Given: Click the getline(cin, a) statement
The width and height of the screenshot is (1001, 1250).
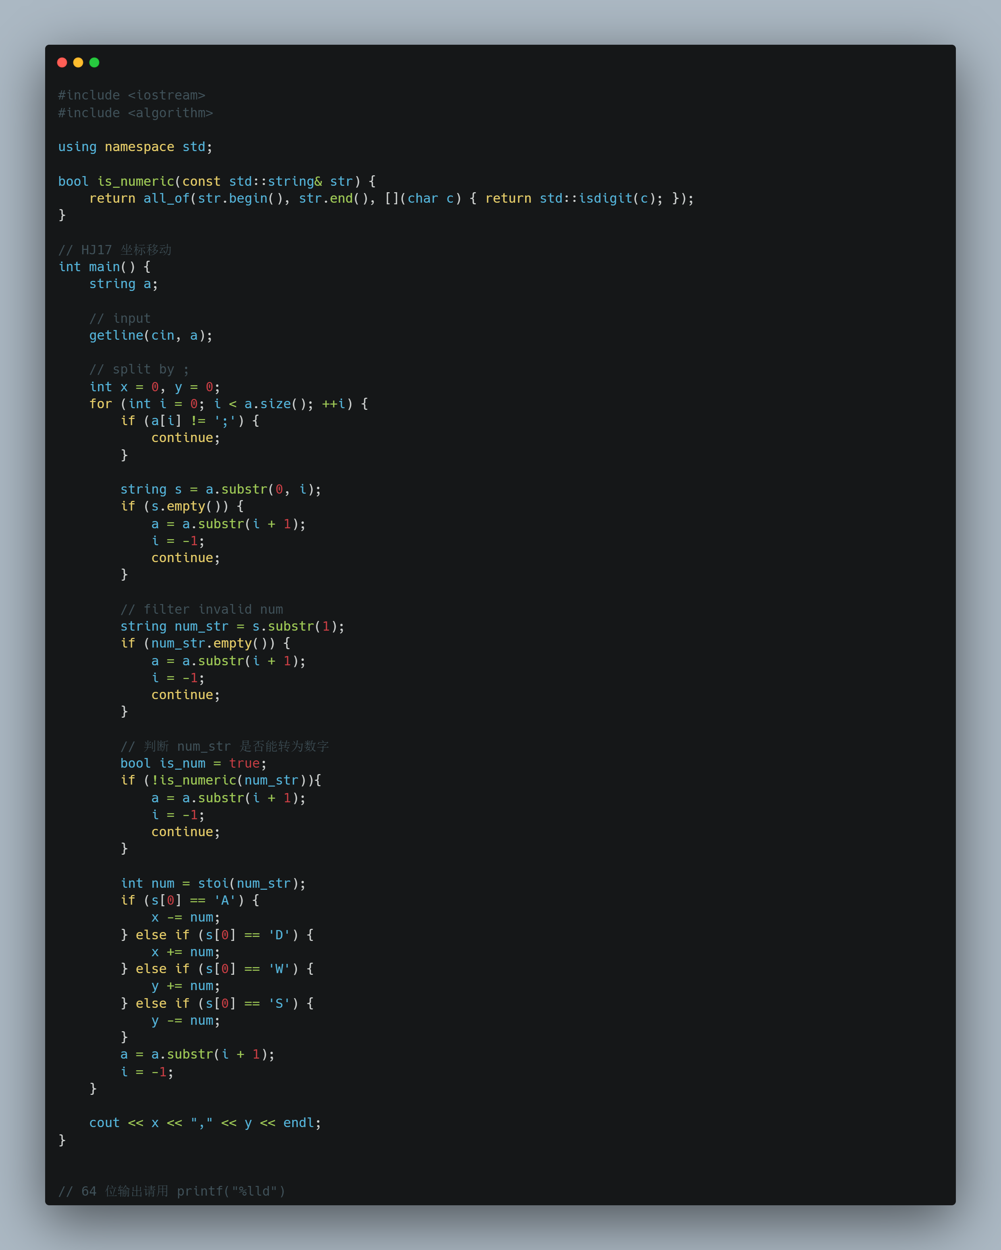Looking at the screenshot, I should coord(151,336).
